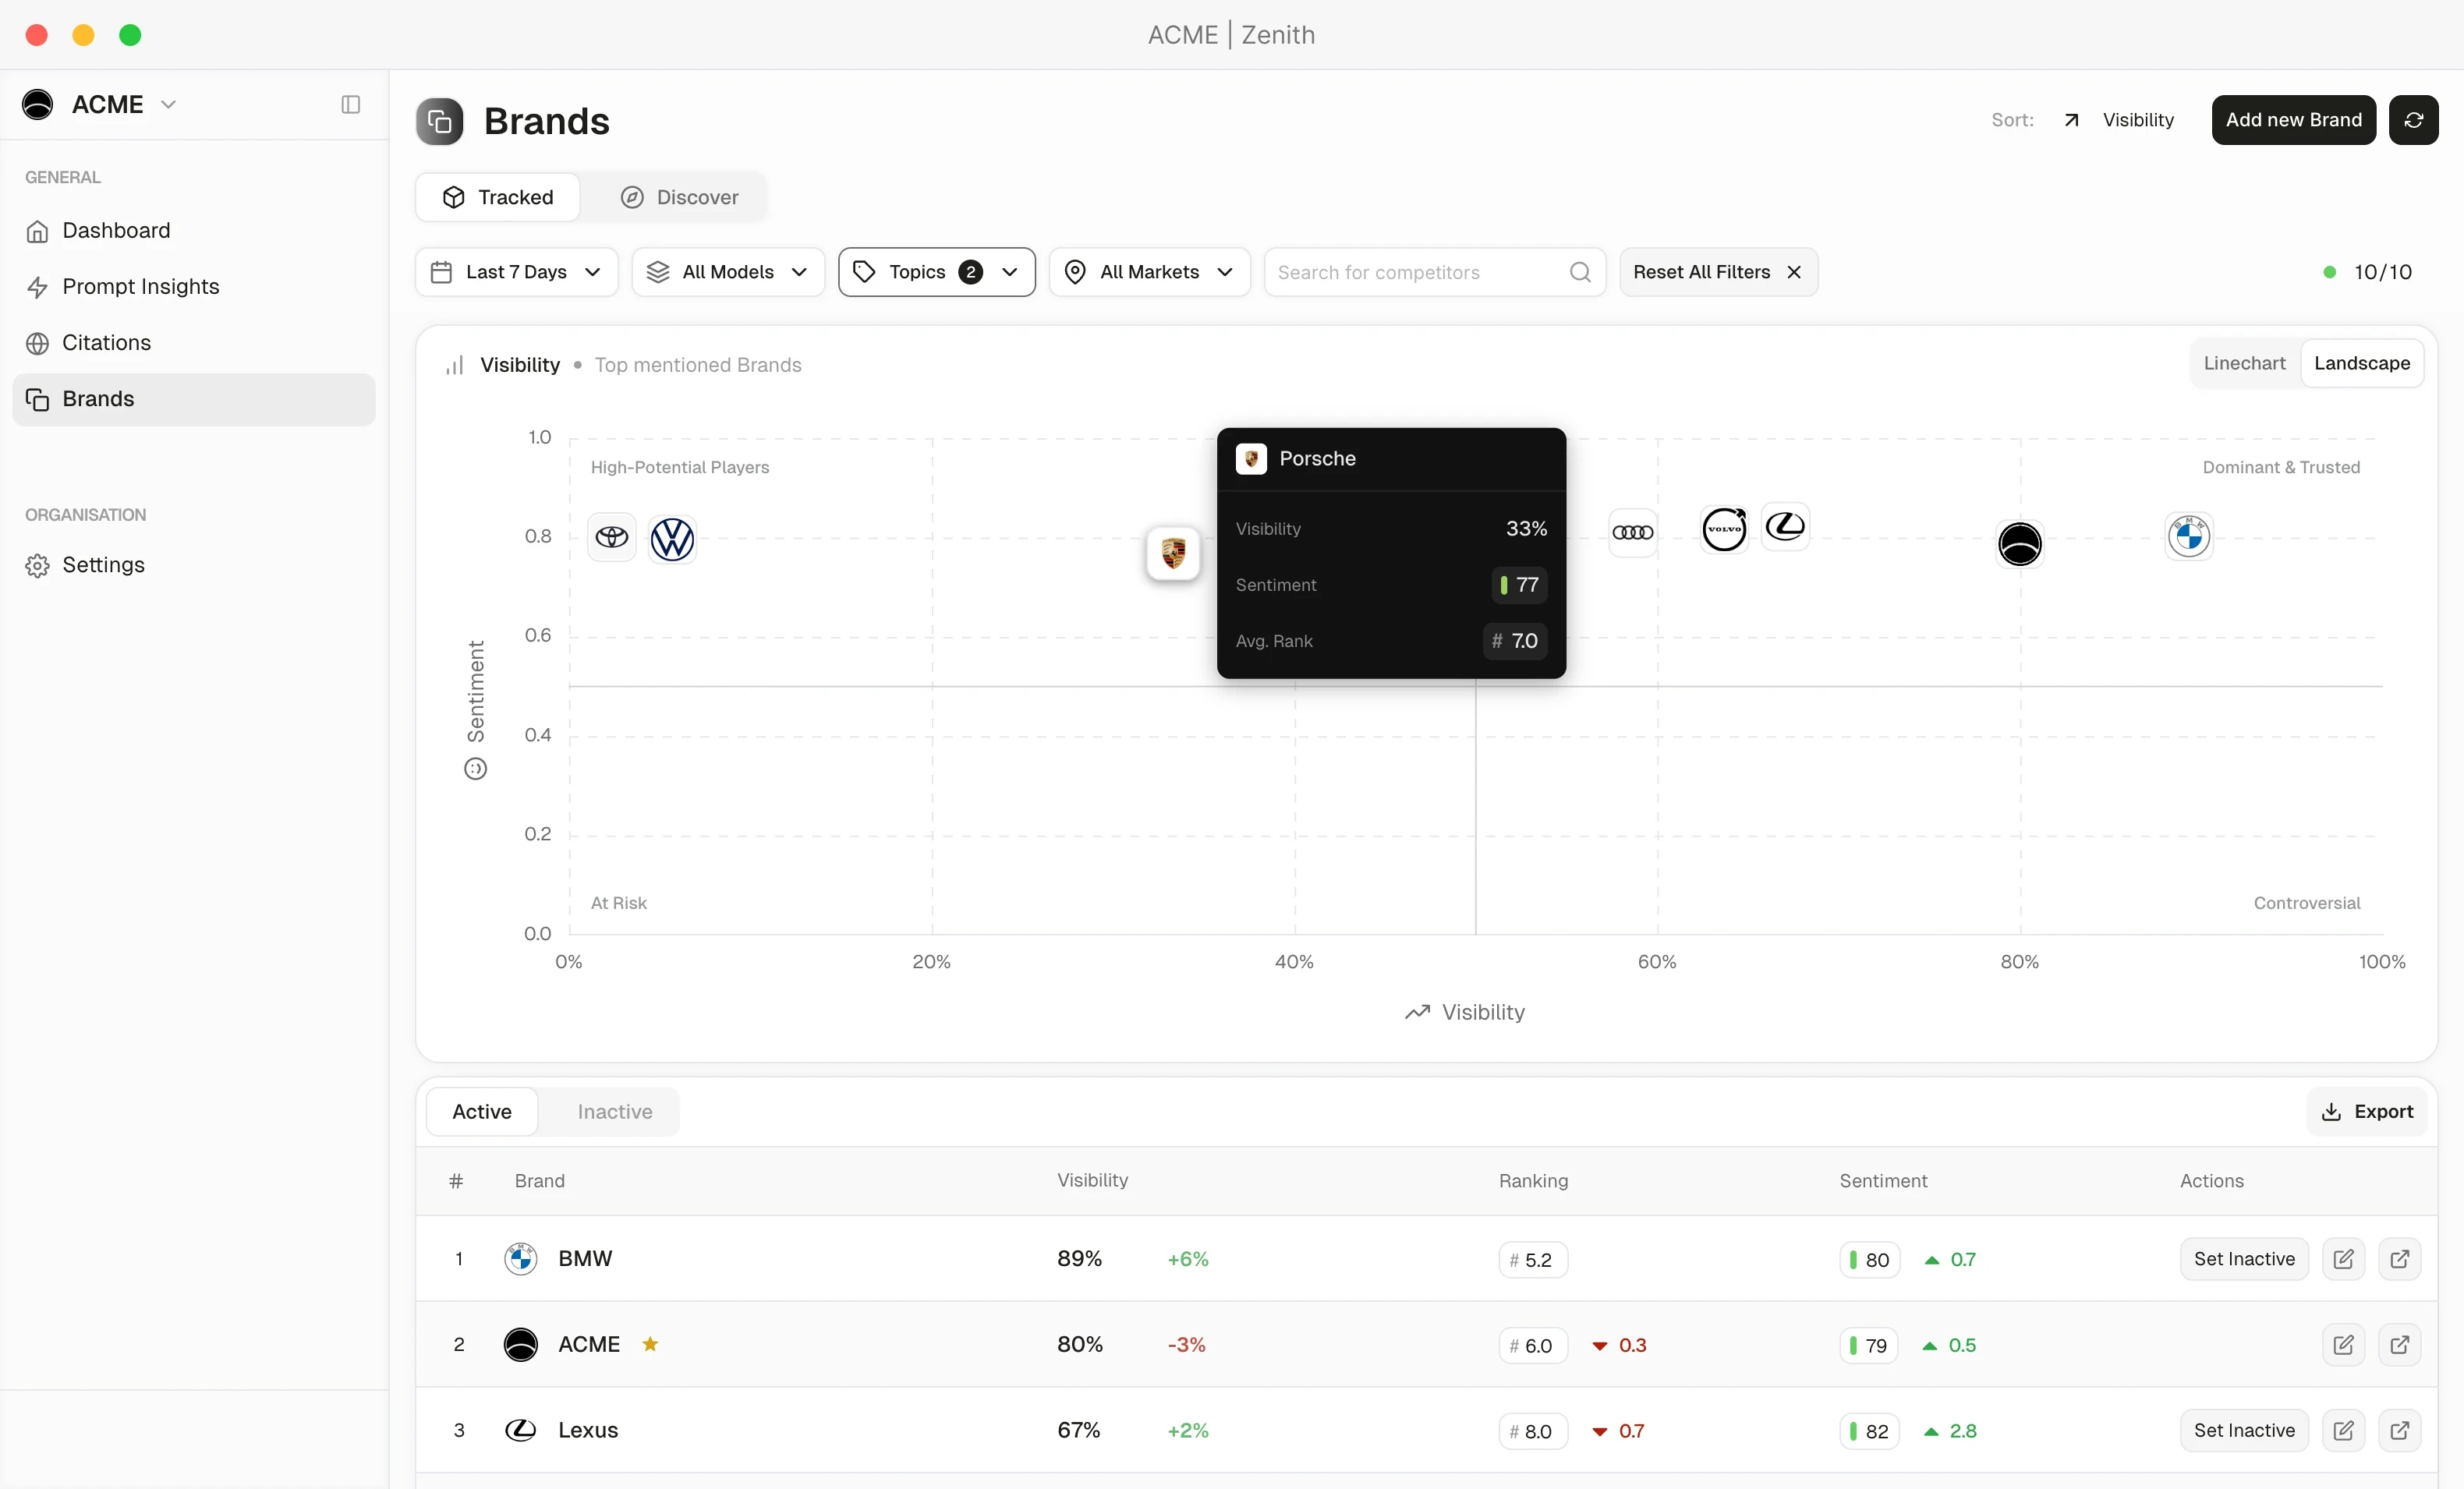This screenshot has width=2464, height=1489.
Task: Open the external link icon in the BMW row
Action: (2399, 1259)
